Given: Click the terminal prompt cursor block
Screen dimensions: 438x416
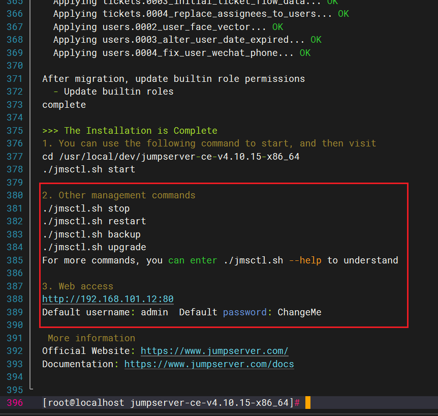Looking at the screenshot, I should click(x=308, y=403).
